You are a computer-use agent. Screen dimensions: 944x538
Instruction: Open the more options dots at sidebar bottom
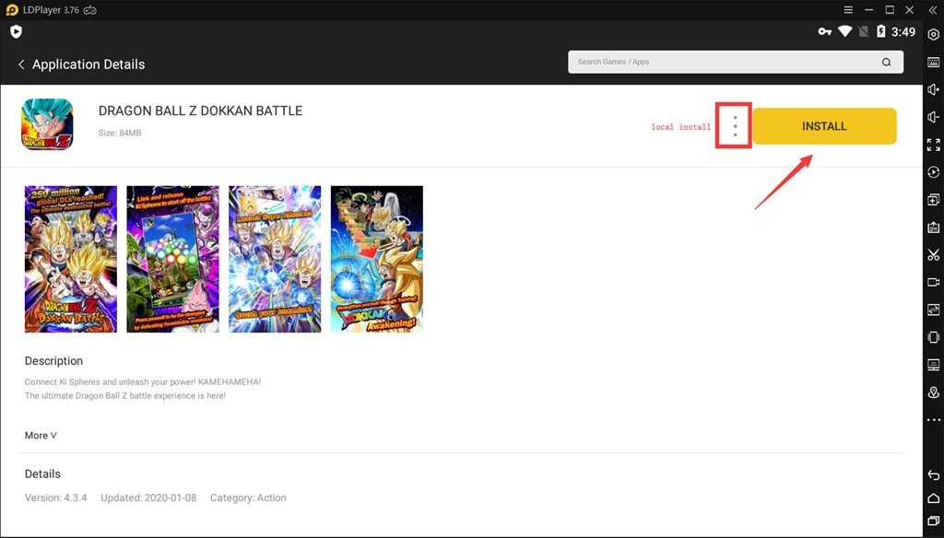(933, 419)
